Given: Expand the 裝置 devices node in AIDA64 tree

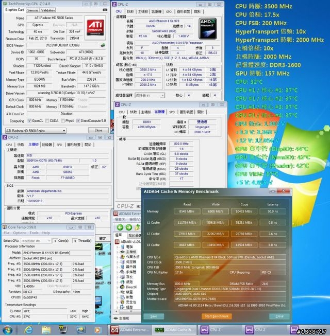Looking at the screenshot, I should tap(118, 292).
